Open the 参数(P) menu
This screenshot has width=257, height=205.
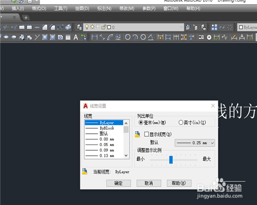tap(149, 8)
